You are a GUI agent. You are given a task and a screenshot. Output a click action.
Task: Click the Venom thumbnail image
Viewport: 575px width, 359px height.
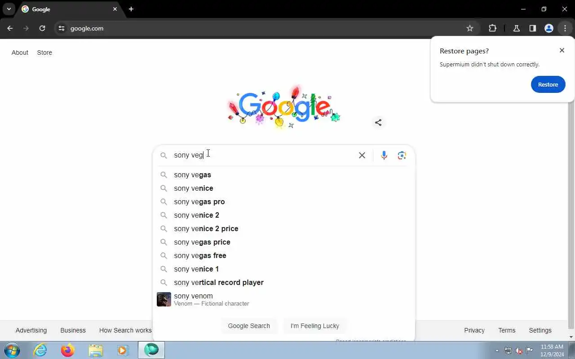164,299
